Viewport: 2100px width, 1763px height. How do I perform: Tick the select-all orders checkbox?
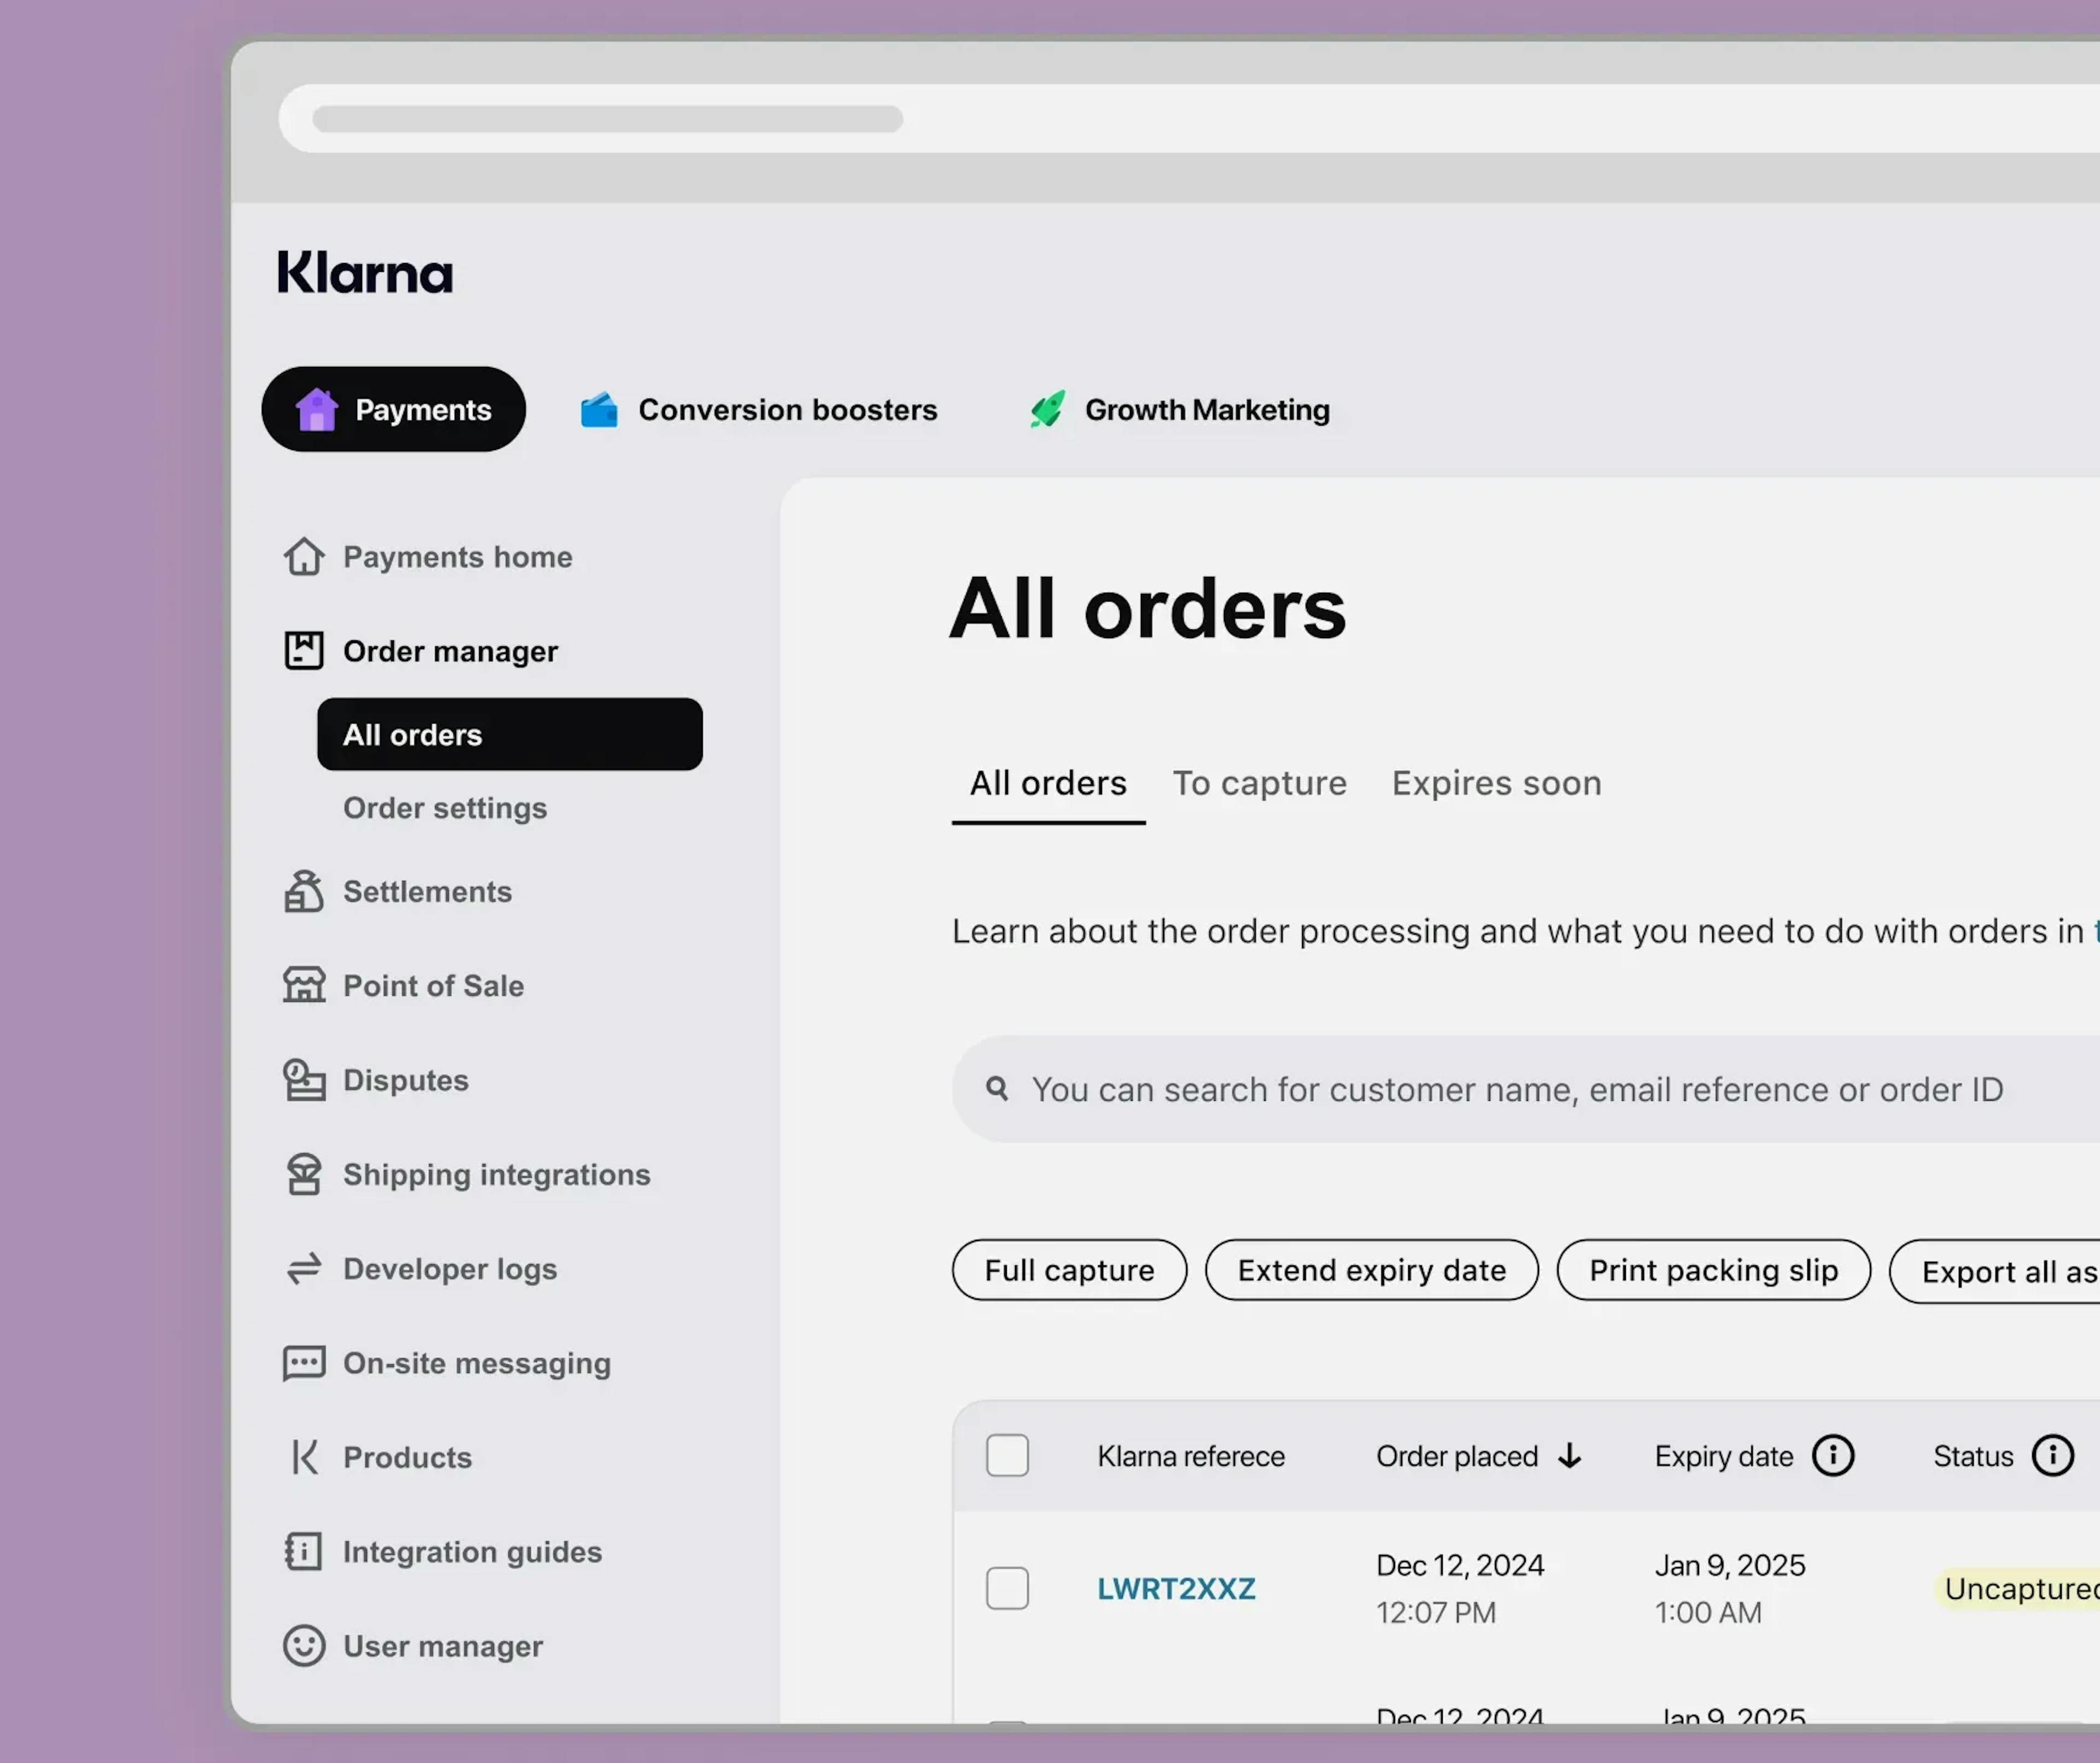(x=1007, y=1455)
